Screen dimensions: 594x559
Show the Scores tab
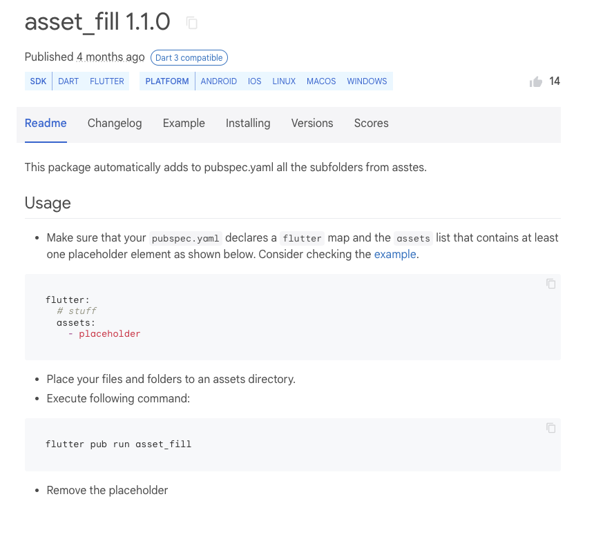pos(372,124)
